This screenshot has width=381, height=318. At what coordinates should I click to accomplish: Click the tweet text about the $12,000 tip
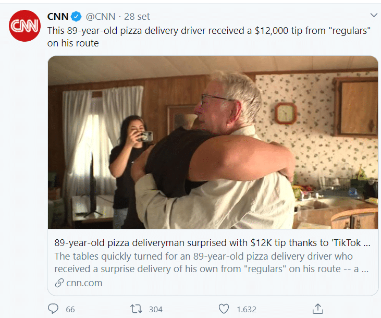tap(208, 36)
